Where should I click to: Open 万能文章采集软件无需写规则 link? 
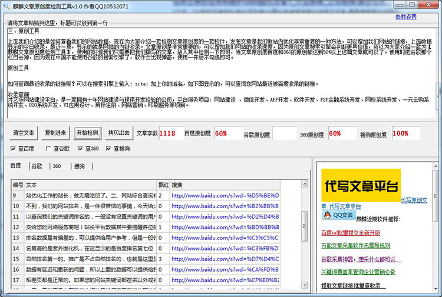356,245
